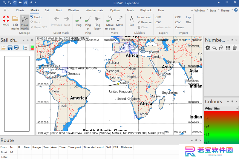
Task: Delete number box with trash icon
Action: (x=235, y=48)
